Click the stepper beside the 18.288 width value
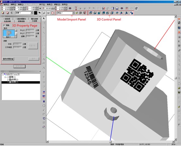Image resolution: width=181 pixels, height=146 pixels. [x=24, y=7]
